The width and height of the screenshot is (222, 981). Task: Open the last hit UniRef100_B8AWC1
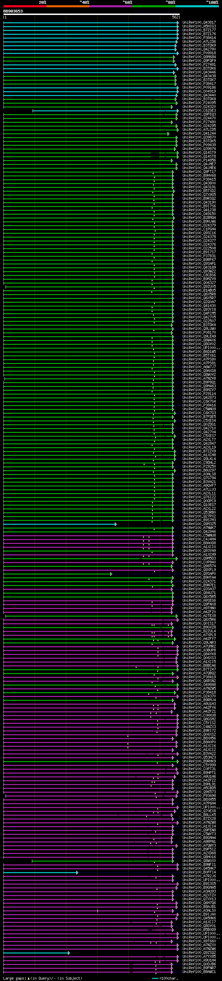[x=199, y=972]
